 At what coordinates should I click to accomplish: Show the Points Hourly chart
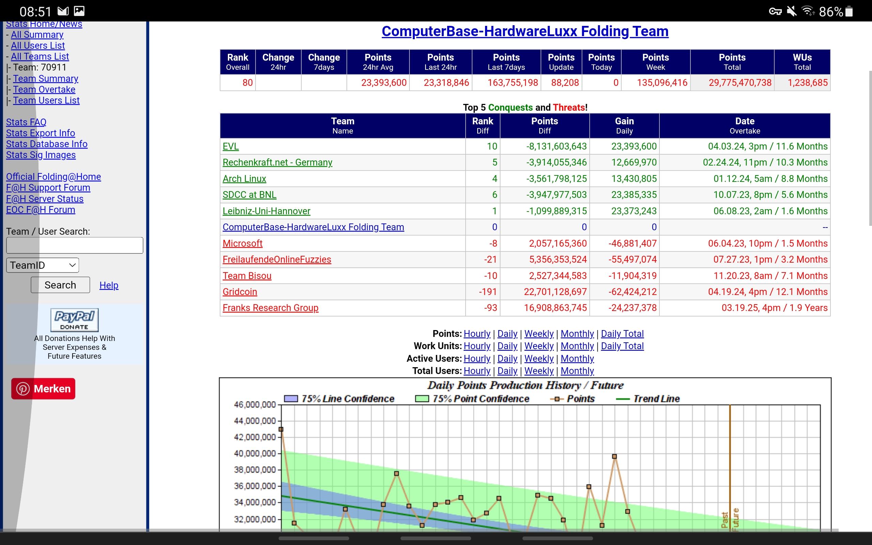477,334
